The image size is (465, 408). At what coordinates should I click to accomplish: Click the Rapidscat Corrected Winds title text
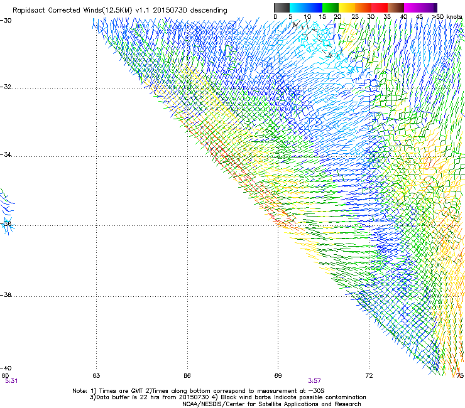click(x=120, y=11)
